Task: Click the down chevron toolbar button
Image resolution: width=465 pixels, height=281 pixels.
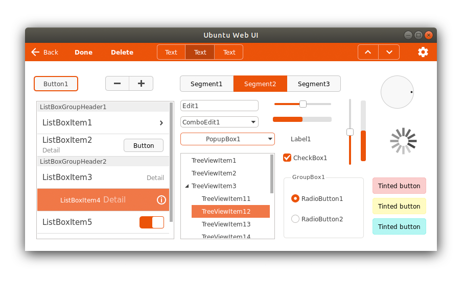Action: pos(389,52)
